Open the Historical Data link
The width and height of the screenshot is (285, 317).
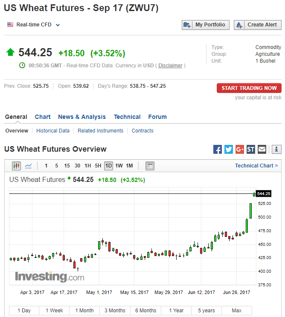coord(53,131)
